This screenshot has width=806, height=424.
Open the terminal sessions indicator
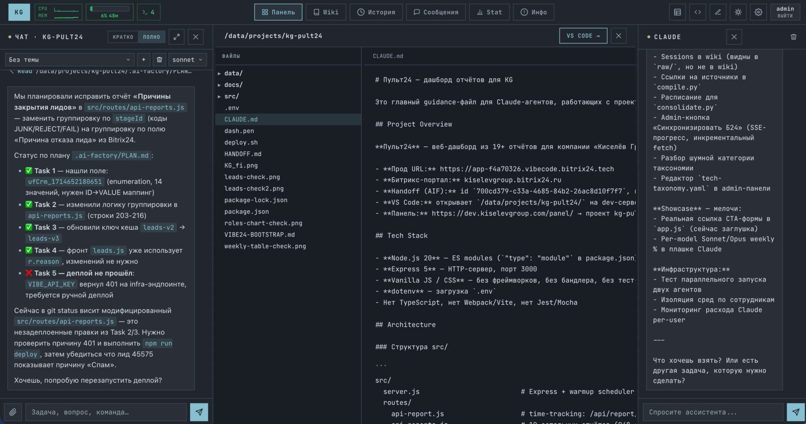click(x=149, y=12)
